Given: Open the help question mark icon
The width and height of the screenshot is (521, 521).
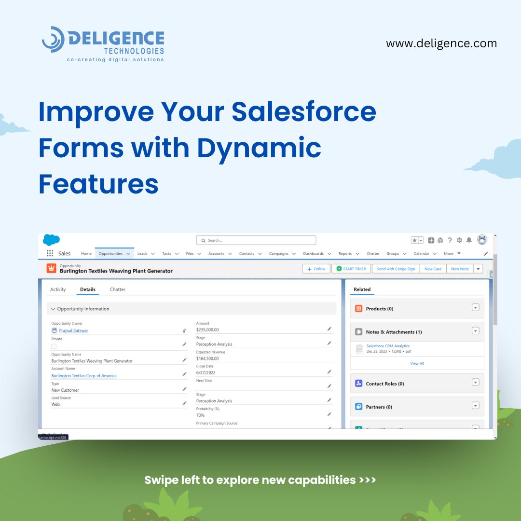Looking at the screenshot, I should (450, 240).
